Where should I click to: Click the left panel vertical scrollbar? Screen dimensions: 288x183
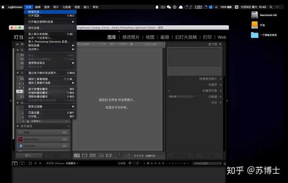coord(14,93)
